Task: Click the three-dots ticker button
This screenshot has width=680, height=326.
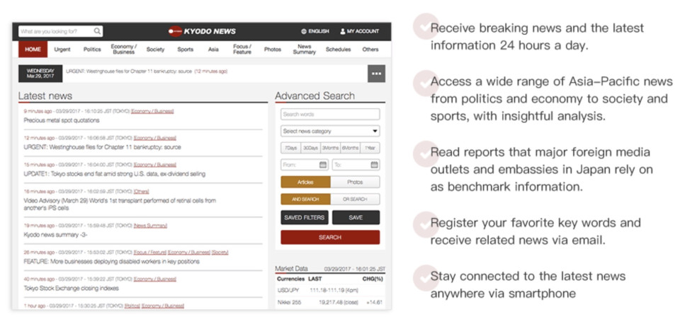Action: coord(376,74)
